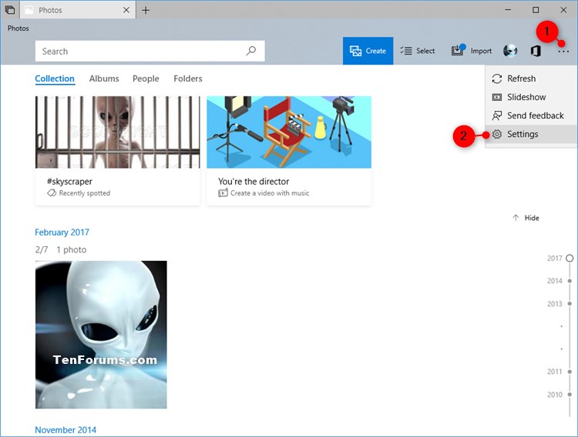Open the user account avatar
Image resolution: width=578 pixels, height=437 pixels.
coord(510,51)
